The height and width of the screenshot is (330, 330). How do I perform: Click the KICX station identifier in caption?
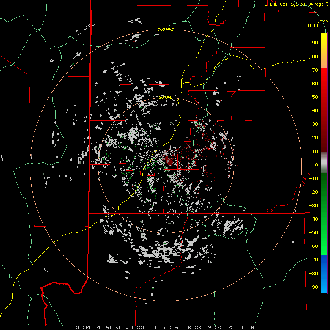pyautogui.click(x=195, y=327)
